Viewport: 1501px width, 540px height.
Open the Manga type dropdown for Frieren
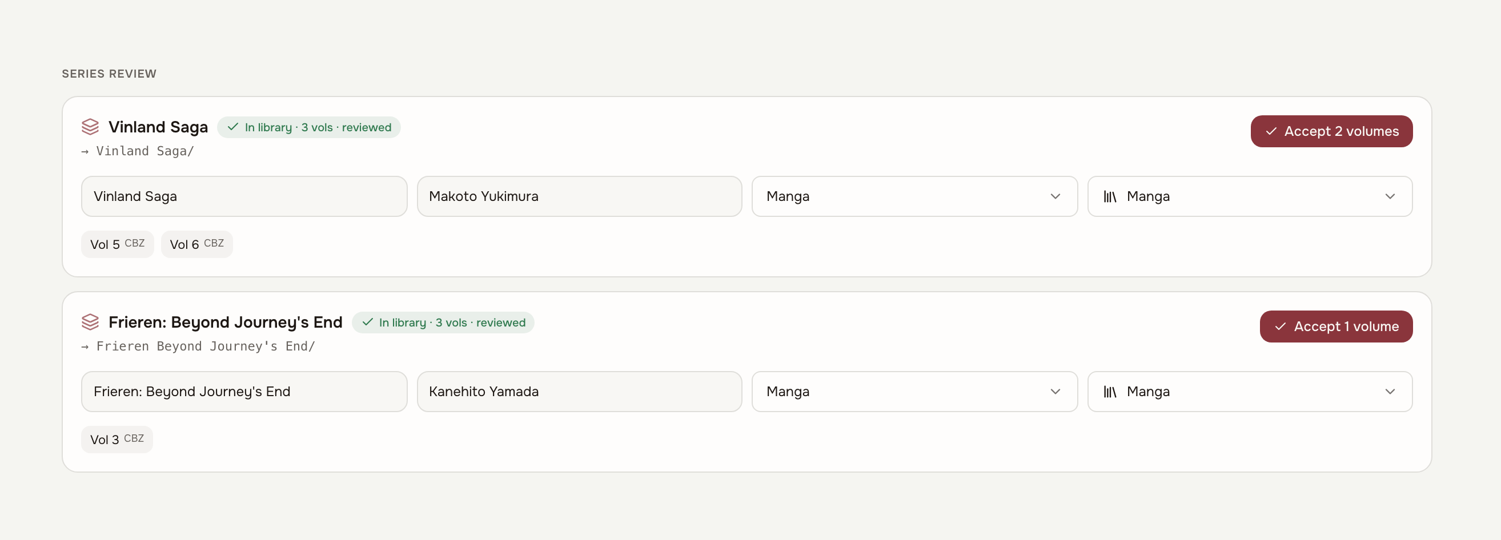914,392
